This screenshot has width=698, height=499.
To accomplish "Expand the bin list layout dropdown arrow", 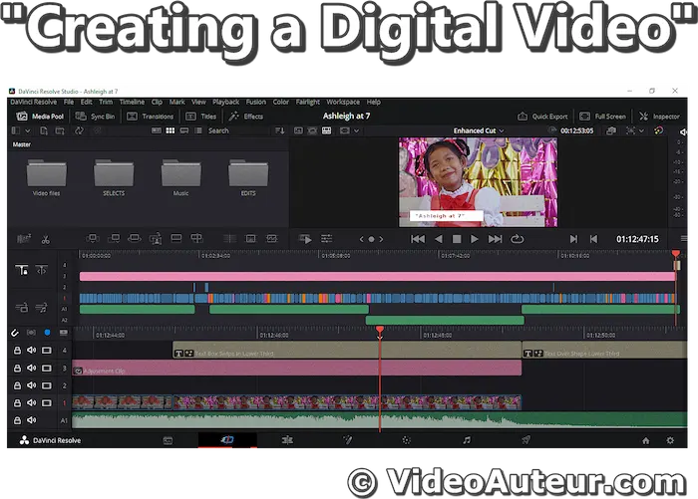I will tap(28, 131).
